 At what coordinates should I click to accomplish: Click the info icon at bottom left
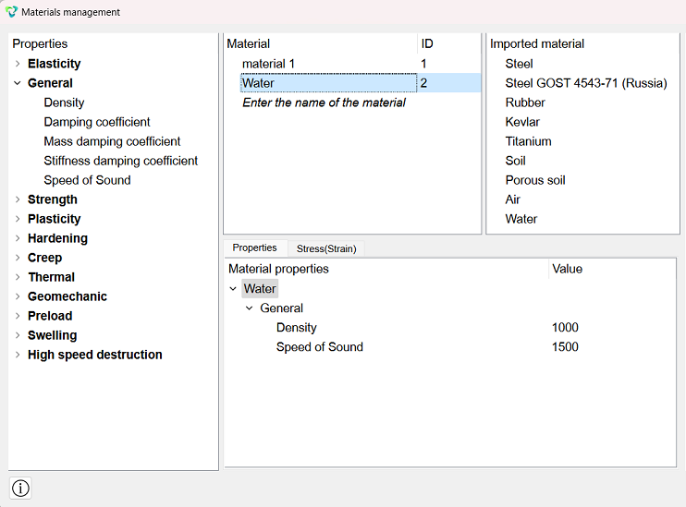(20, 488)
